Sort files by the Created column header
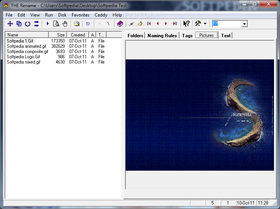Viewport: 280px width, 209px height. tap(78, 35)
